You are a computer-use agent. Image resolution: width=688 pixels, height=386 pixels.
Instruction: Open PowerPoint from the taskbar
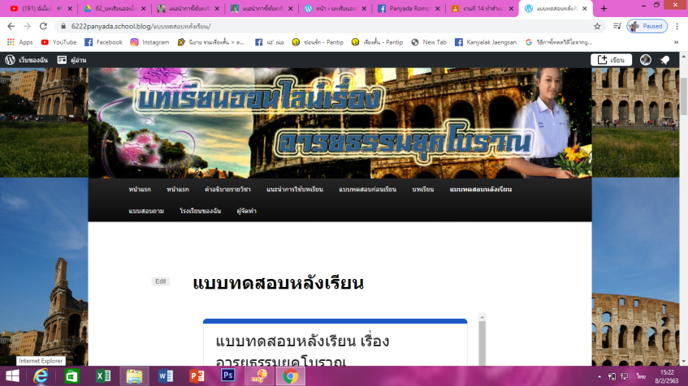click(197, 375)
